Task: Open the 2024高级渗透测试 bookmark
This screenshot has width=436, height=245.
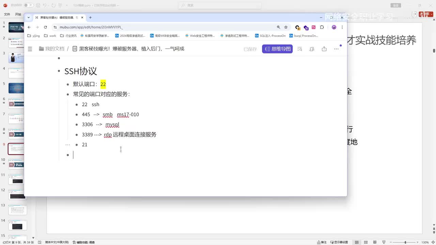Action: (x=130, y=36)
